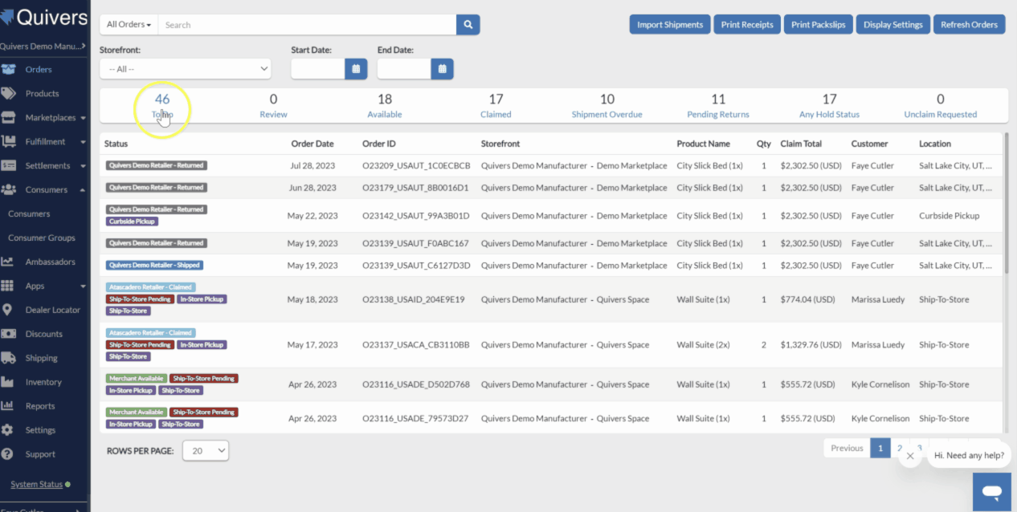Screen dimensions: 1017x512
Task: Click Settlements money icon
Action: pos(8,166)
